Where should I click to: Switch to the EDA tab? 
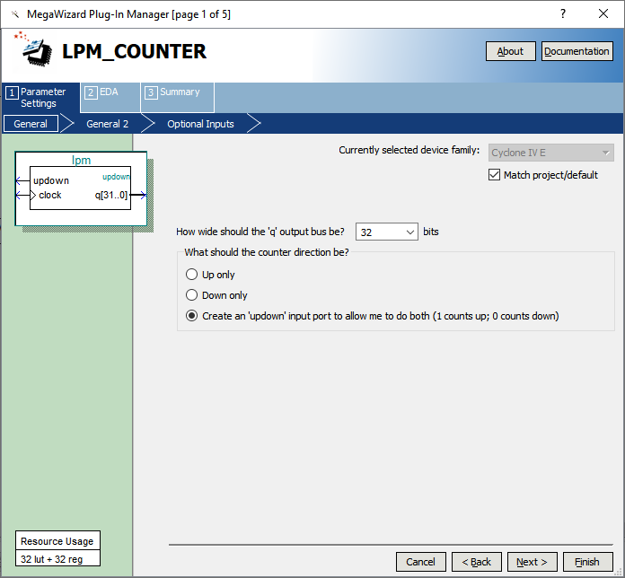(x=110, y=97)
